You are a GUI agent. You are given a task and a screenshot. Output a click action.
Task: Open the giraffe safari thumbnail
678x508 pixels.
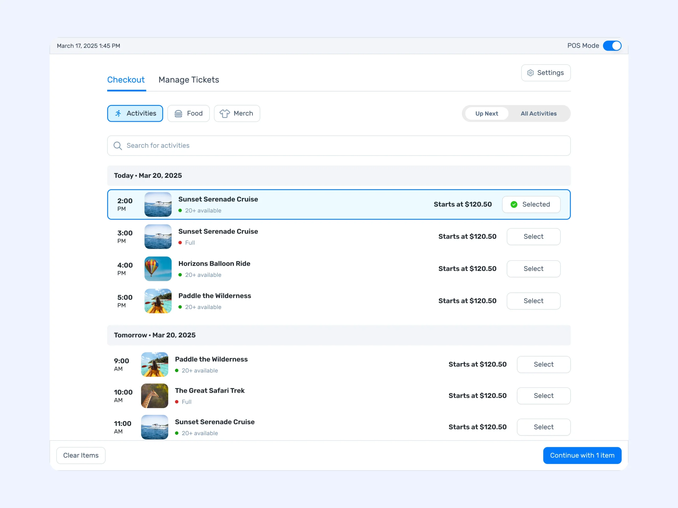tap(154, 395)
